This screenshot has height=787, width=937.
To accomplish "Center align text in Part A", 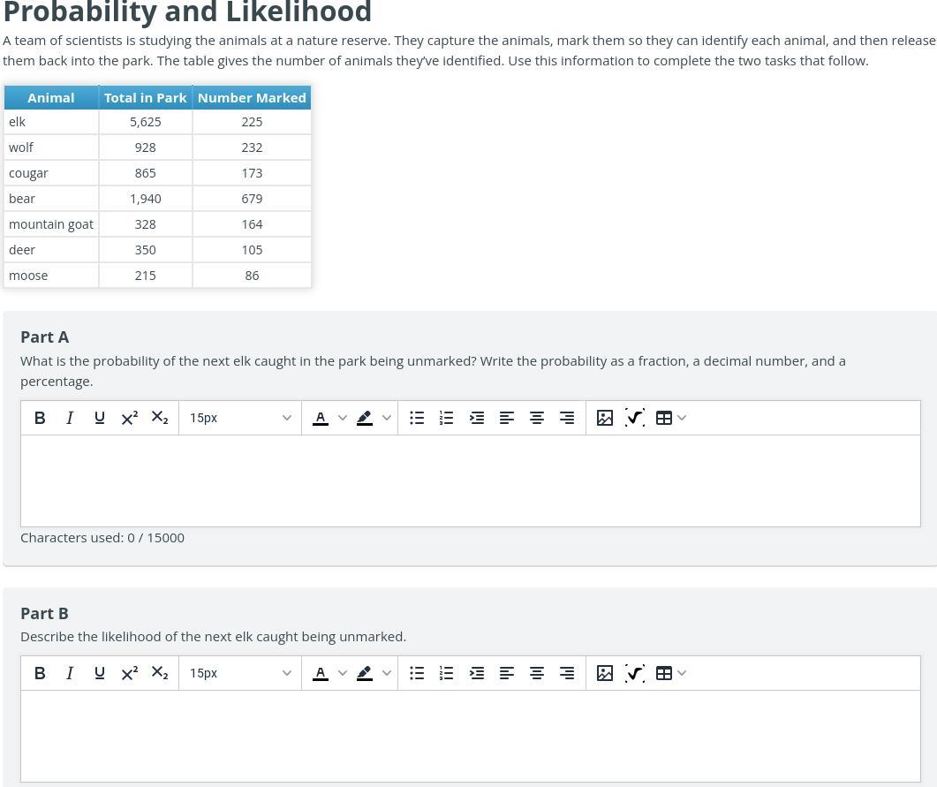I will pyautogui.click(x=537, y=418).
